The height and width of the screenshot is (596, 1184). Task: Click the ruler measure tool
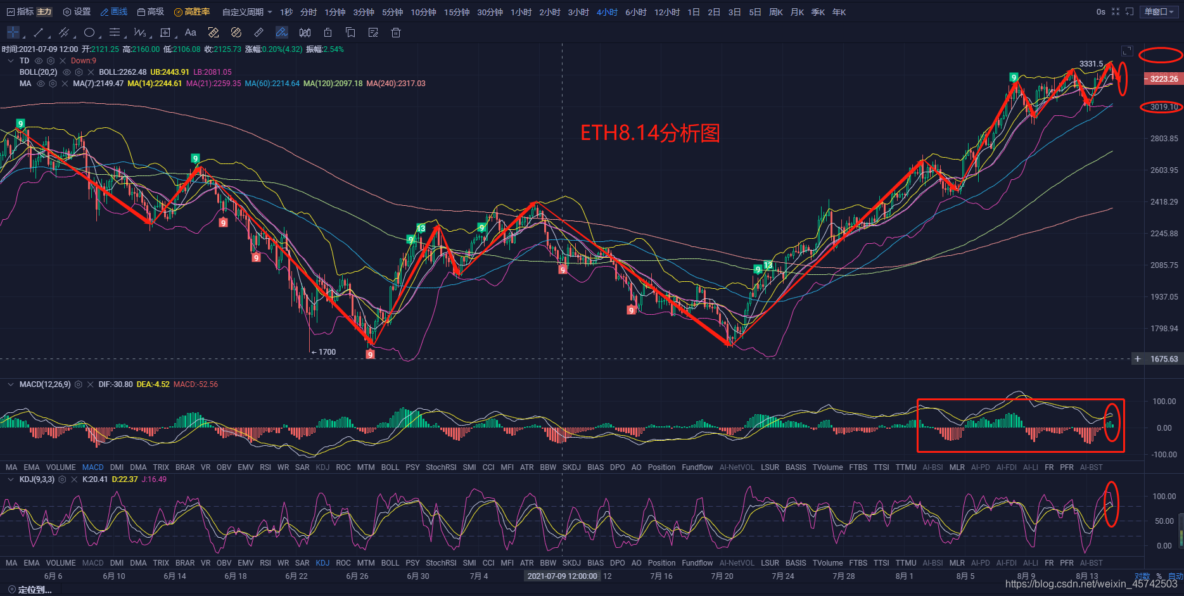click(x=259, y=32)
